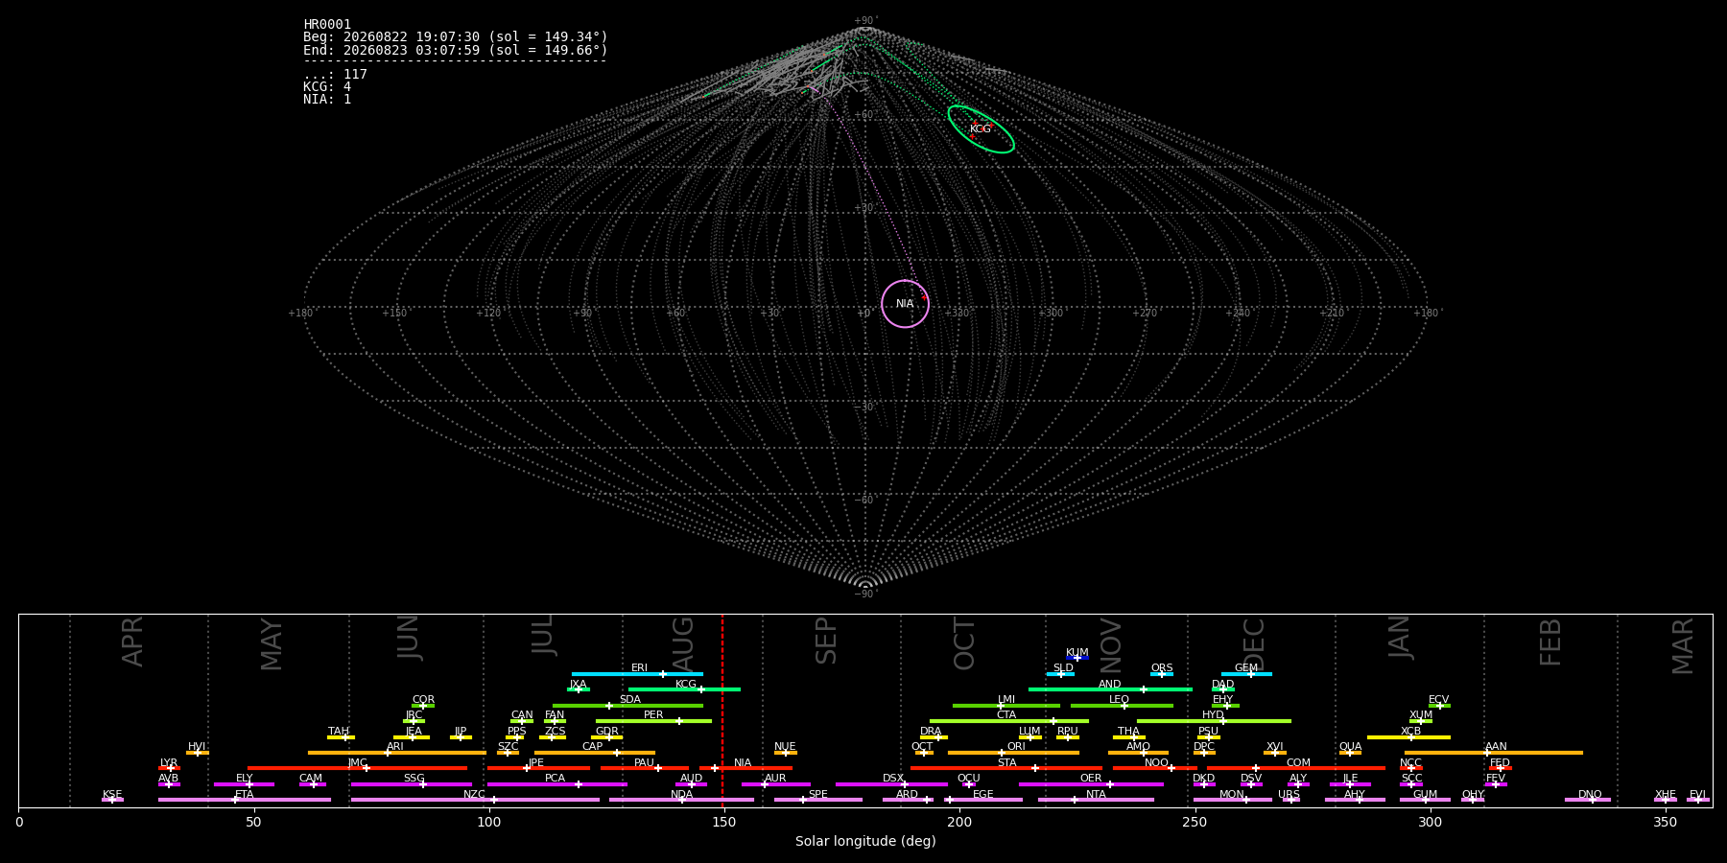Image resolution: width=1727 pixels, height=863 pixels.
Task: Click the HR0001 header text
Action: click(327, 24)
